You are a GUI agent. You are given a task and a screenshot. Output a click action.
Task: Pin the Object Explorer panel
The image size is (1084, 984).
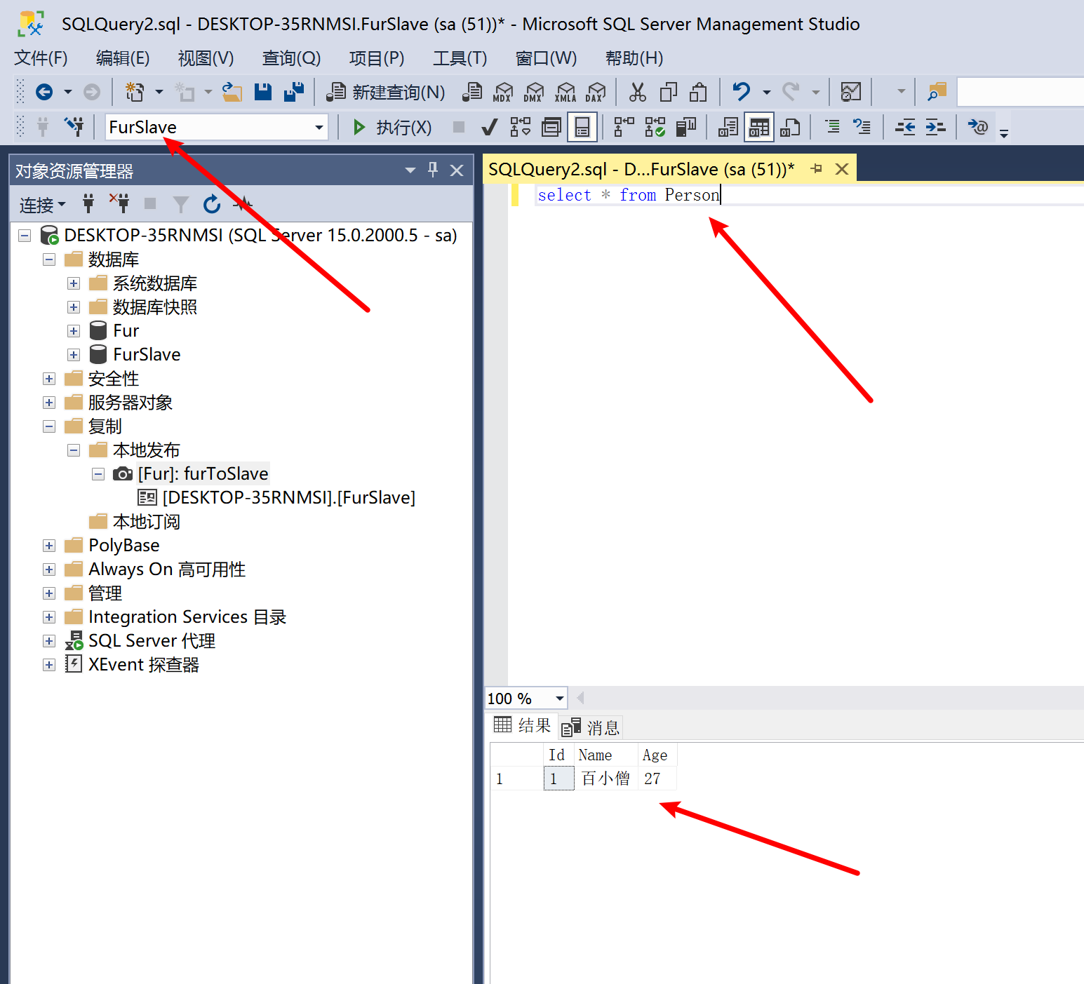click(x=433, y=170)
